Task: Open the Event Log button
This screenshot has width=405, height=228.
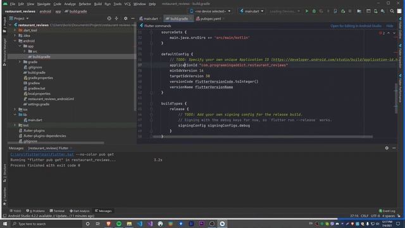Action: pos(387,211)
